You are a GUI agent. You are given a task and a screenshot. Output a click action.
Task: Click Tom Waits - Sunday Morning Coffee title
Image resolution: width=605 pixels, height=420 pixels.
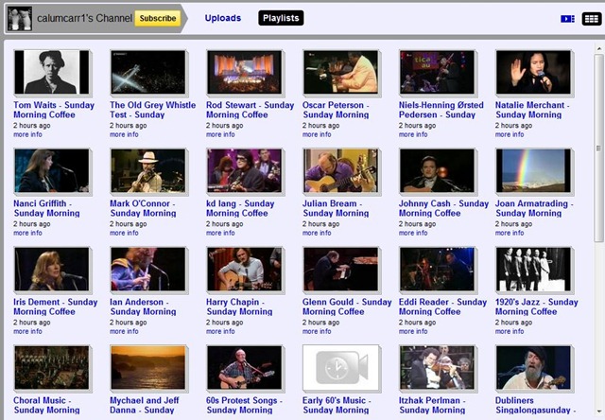point(54,110)
